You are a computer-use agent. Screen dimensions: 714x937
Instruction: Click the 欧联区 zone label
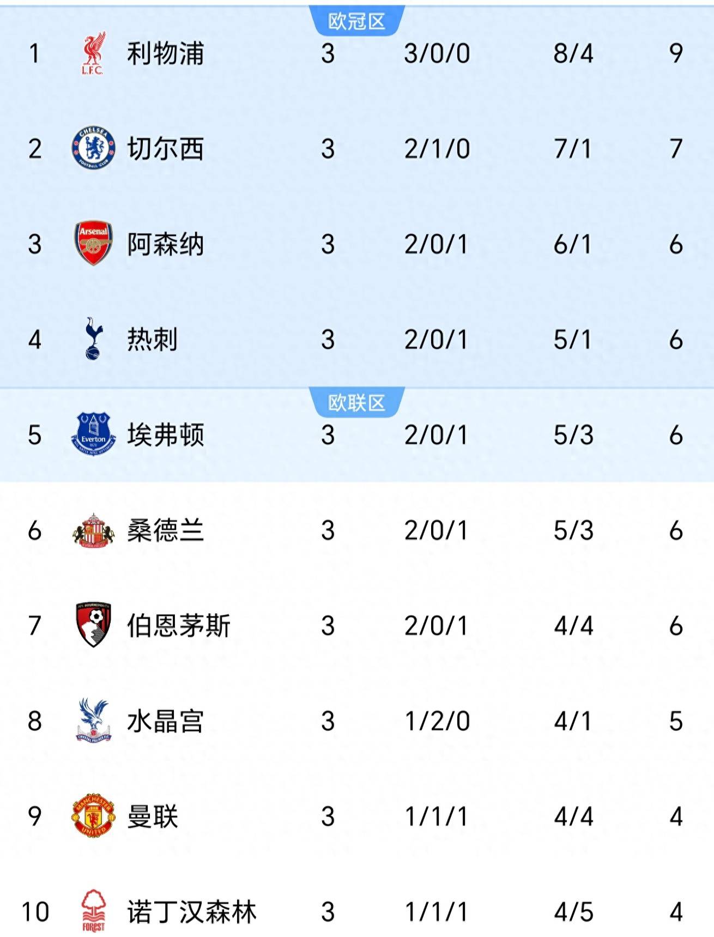[x=356, y=403]
